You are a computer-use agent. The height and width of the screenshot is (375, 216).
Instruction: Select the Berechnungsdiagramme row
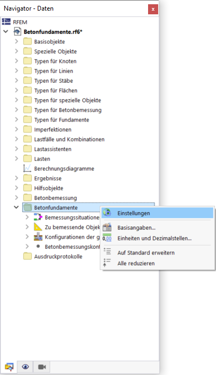click(64, 169)
